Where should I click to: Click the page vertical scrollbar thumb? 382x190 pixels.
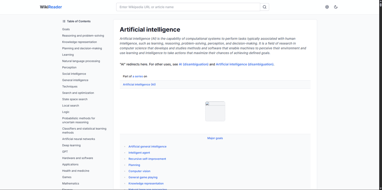(x=381, y=4)
